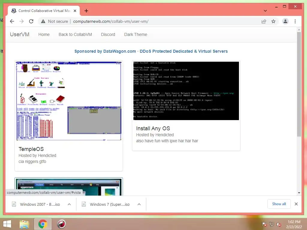Image resolution: width=307 pixels, height=230 pixels.
Task: Click the Not secure warning icon
Action: (x=43, y=21)
